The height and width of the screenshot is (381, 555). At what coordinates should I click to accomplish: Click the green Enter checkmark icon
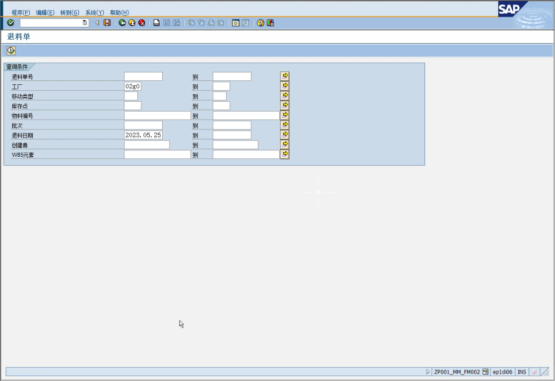11,23
